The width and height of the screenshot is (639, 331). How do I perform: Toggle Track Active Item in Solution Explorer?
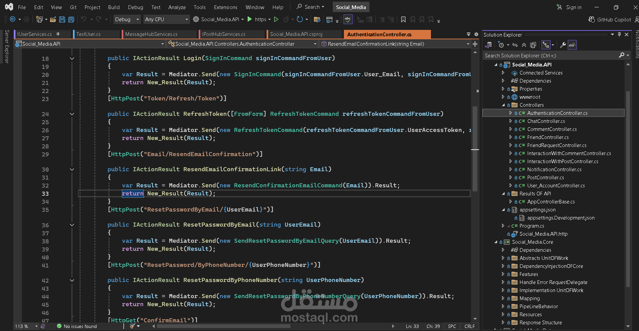click(545, 45)
